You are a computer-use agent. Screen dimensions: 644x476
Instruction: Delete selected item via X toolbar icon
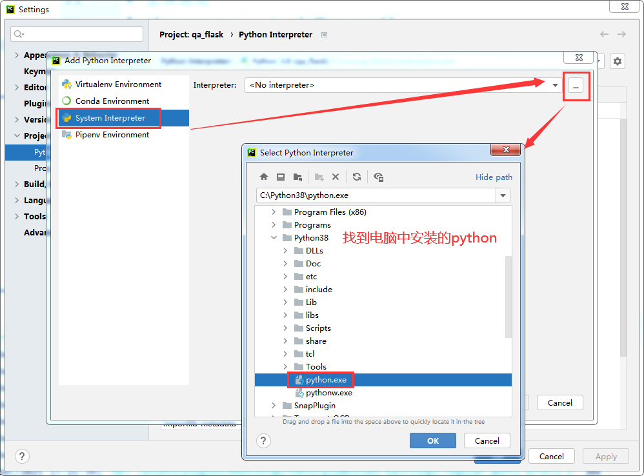[336, 177]
